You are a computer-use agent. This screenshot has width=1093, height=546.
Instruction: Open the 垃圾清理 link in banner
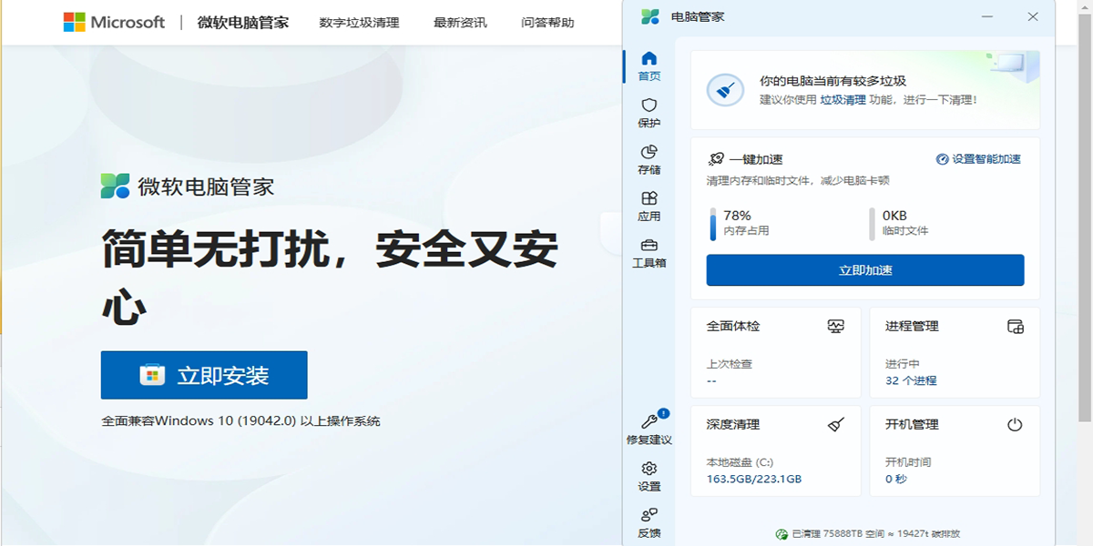[843, 100]
